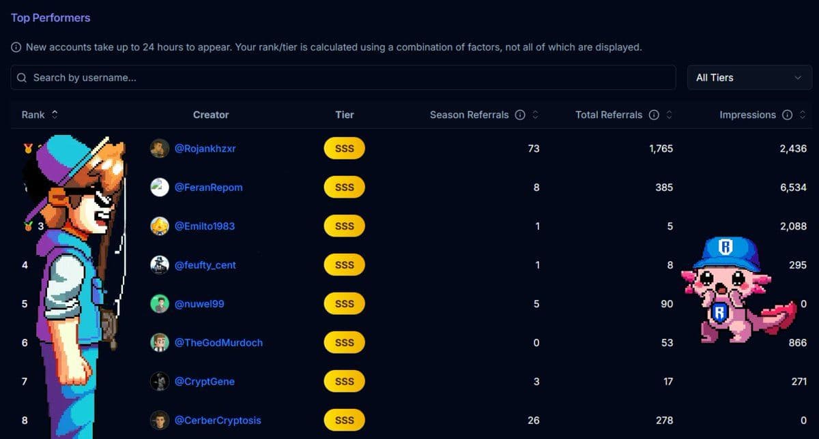Open the All Tiers dropdown

pyautogui.click(x=749, y=77)
